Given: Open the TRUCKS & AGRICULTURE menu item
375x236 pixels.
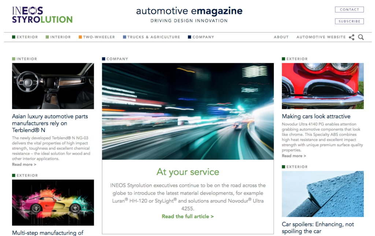Looking at the screenshot, I should 151,37.
